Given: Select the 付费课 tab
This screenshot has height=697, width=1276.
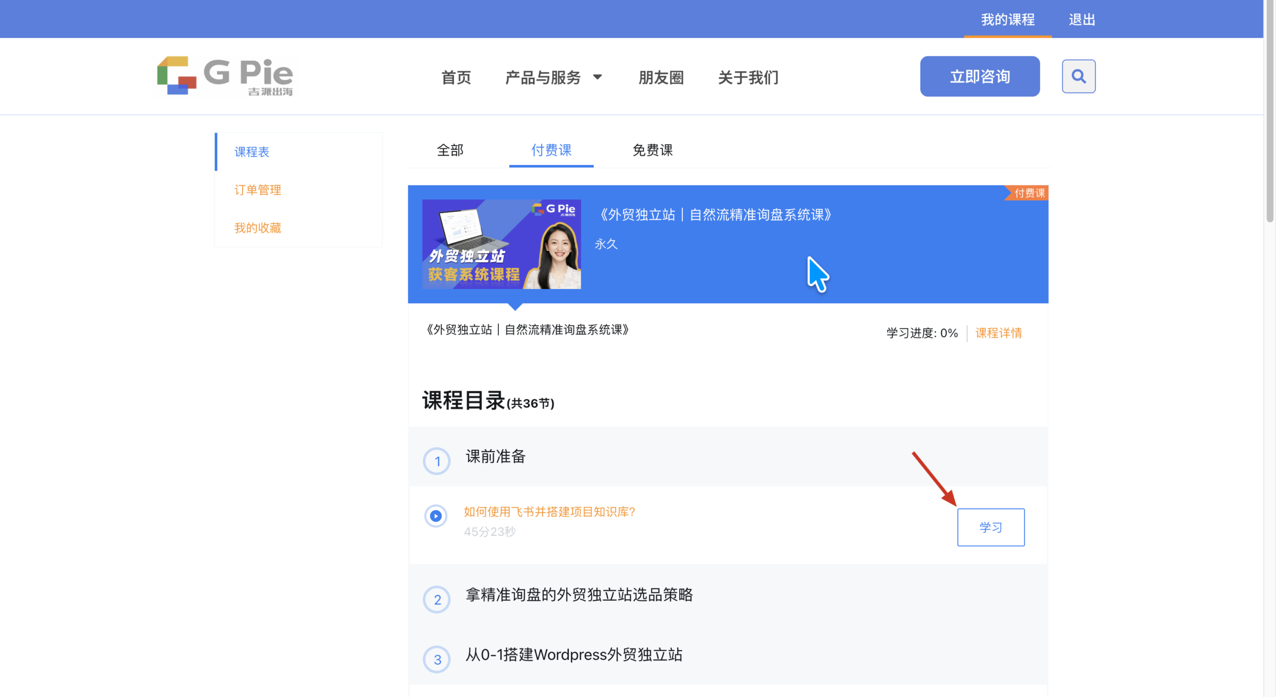Looking at the screenshot, I should [x=551, y=150].
